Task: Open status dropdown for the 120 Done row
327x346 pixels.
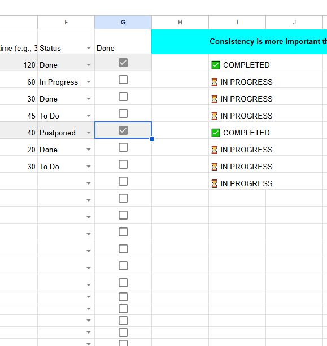Action: (x=89, y=65)
